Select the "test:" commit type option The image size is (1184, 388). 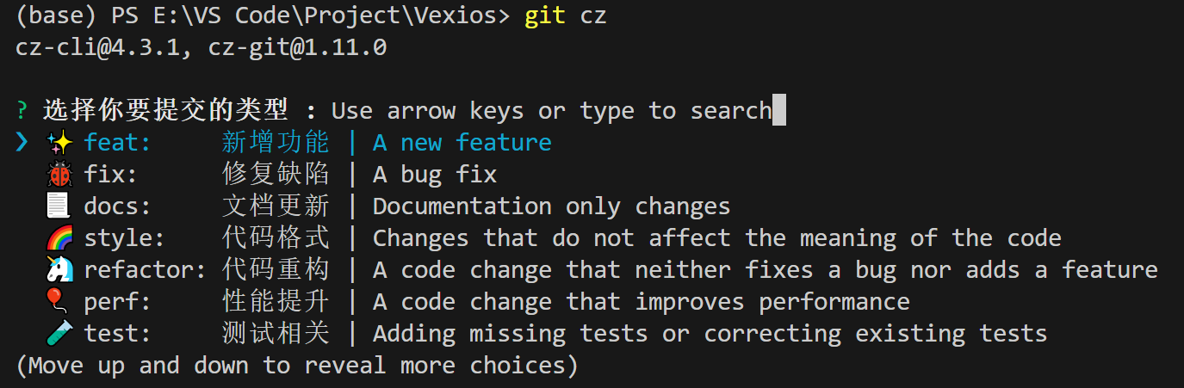click(117, 334)
